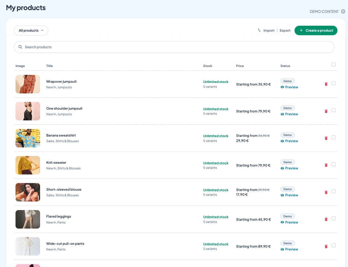Click trash icon for One shoulder jumpsuit
348x267 pixels.
(x=326, y=111)
